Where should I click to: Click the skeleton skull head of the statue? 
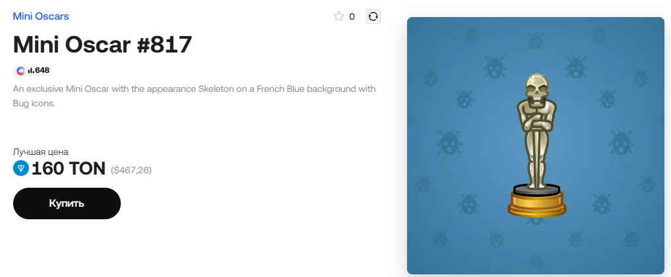[536, 87]
